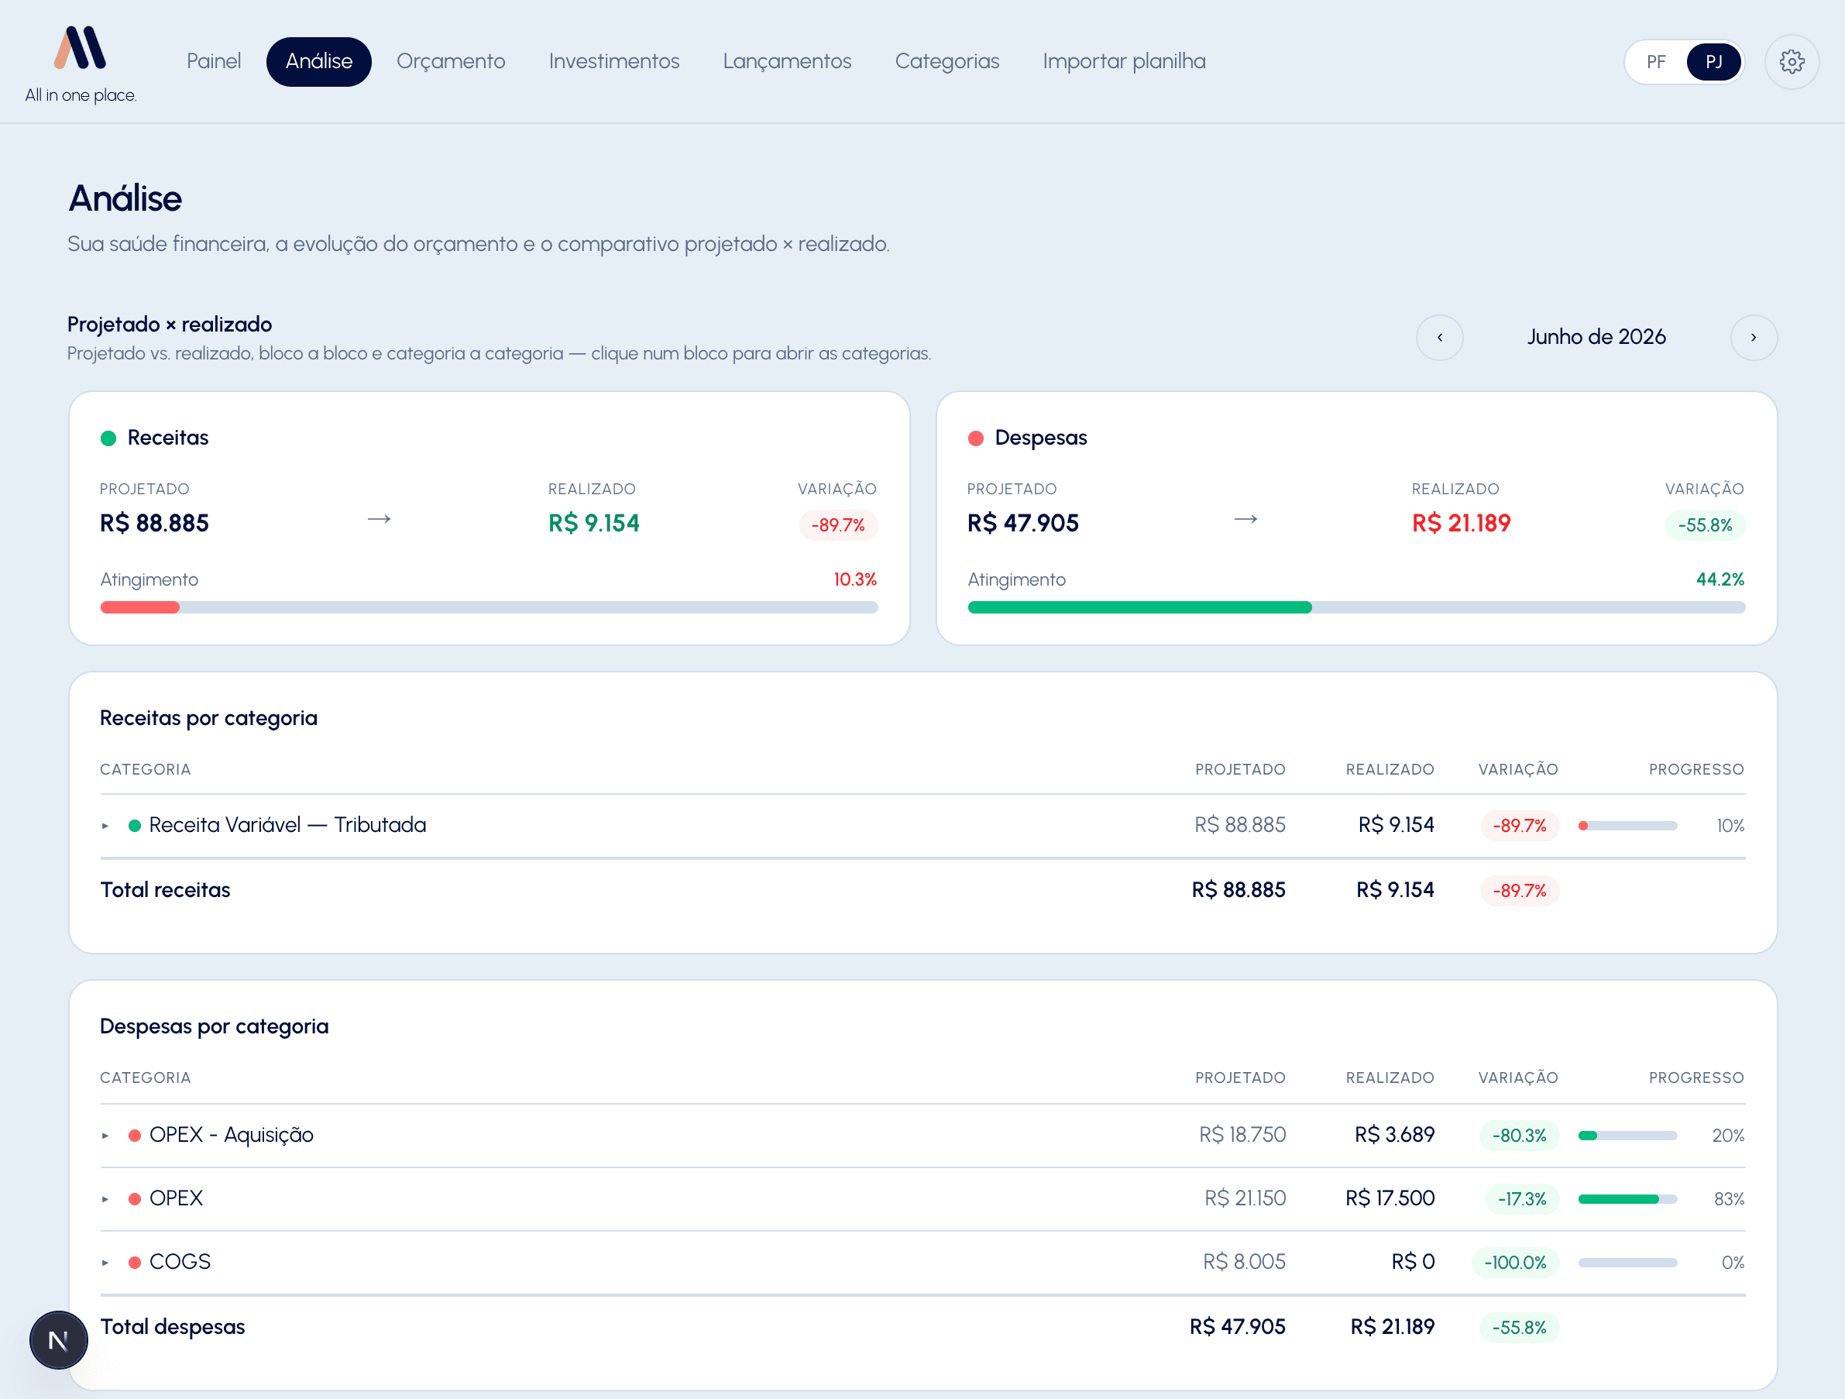Expand Receita Variável — Tributada row
1845x1399 pixels.
point(105,825)
